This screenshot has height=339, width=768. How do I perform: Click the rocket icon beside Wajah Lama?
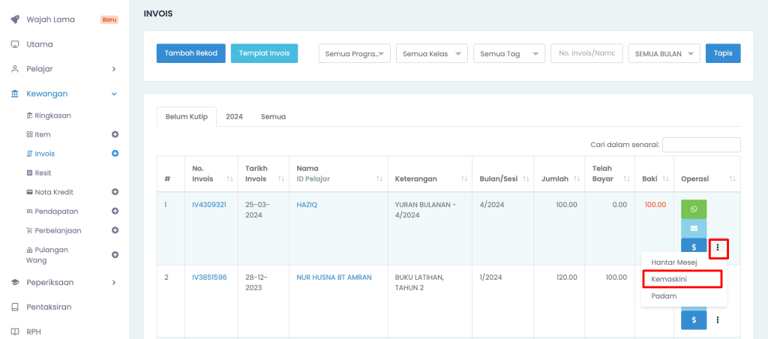15,19
